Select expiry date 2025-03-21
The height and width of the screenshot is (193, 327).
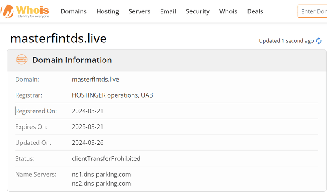click(87, 127)
